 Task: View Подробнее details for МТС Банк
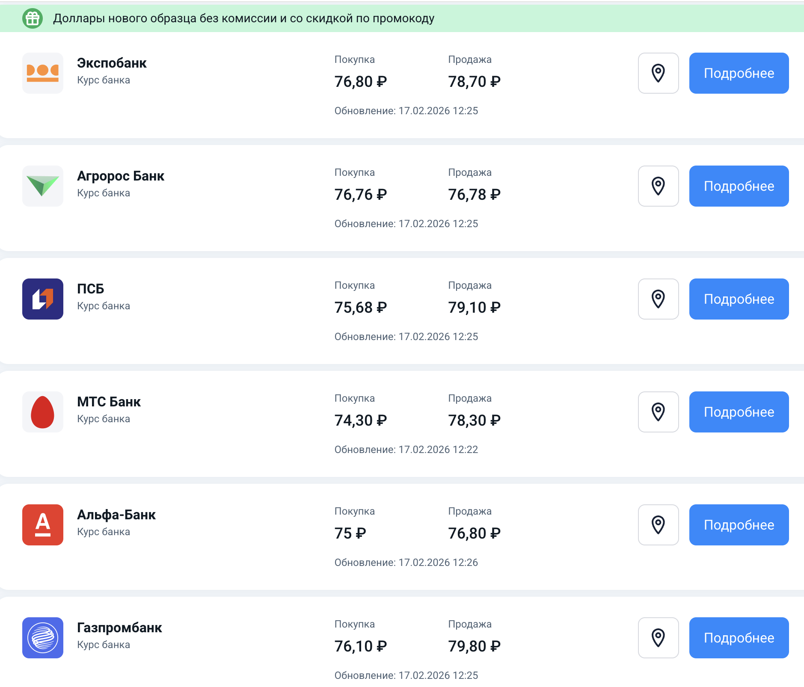point(739,412)
